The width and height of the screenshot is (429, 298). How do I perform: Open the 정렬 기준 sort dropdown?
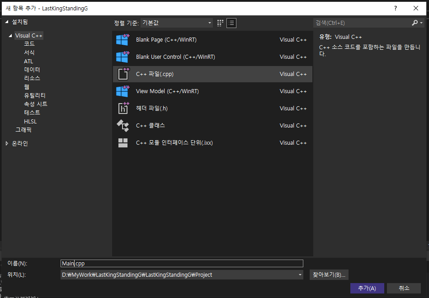[177, 23]
